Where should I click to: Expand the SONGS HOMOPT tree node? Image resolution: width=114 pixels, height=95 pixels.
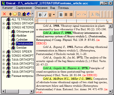coord(4,56)
